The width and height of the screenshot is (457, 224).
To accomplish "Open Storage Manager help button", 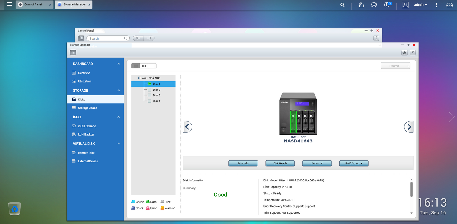I will tap(413, 52).
